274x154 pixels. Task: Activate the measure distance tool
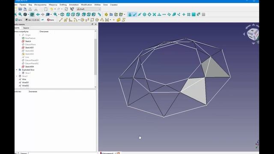tap(99, 14)
